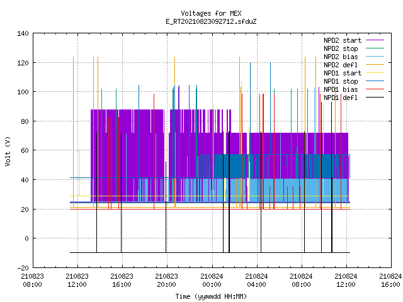The width and height of the screenshot is (403, 302).
Task: Click the 140 y-axis tick label
Action: 23,33
